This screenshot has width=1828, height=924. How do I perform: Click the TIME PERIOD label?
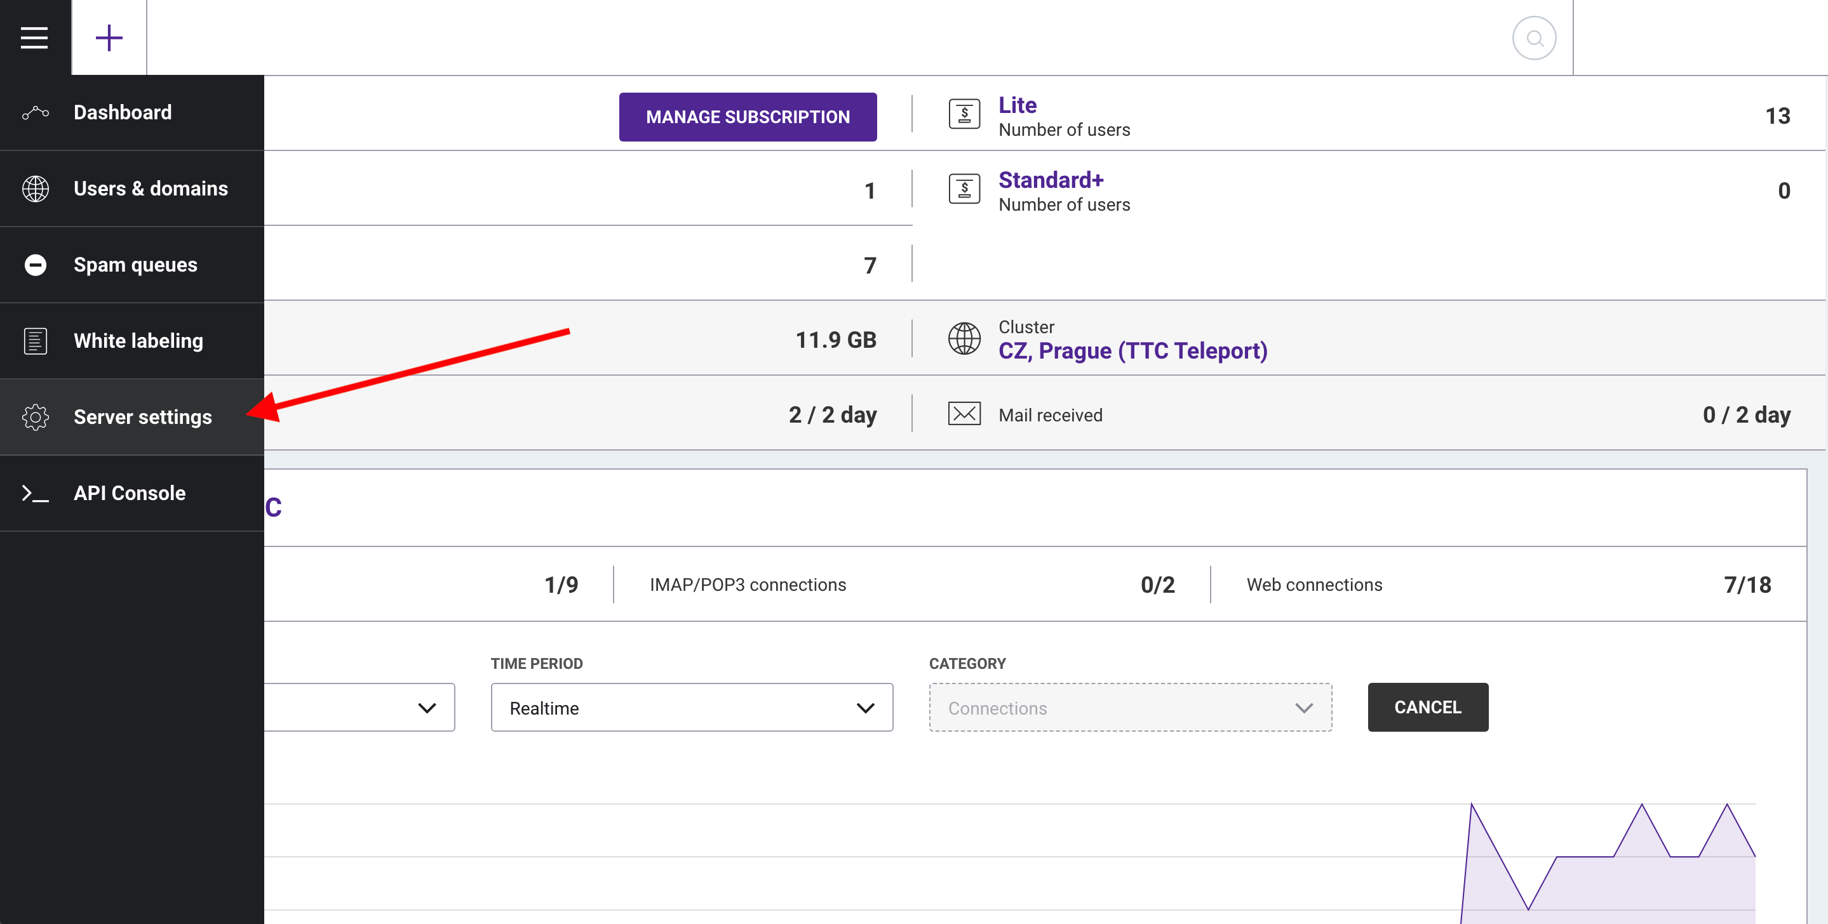(x=537, y=664)
